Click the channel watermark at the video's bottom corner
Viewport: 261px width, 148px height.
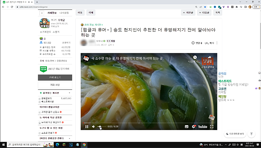(x=212, y=118)
